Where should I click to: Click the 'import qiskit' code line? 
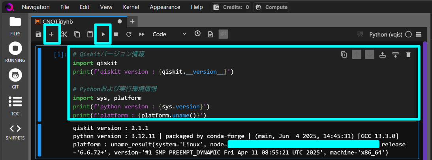point(95,63)
